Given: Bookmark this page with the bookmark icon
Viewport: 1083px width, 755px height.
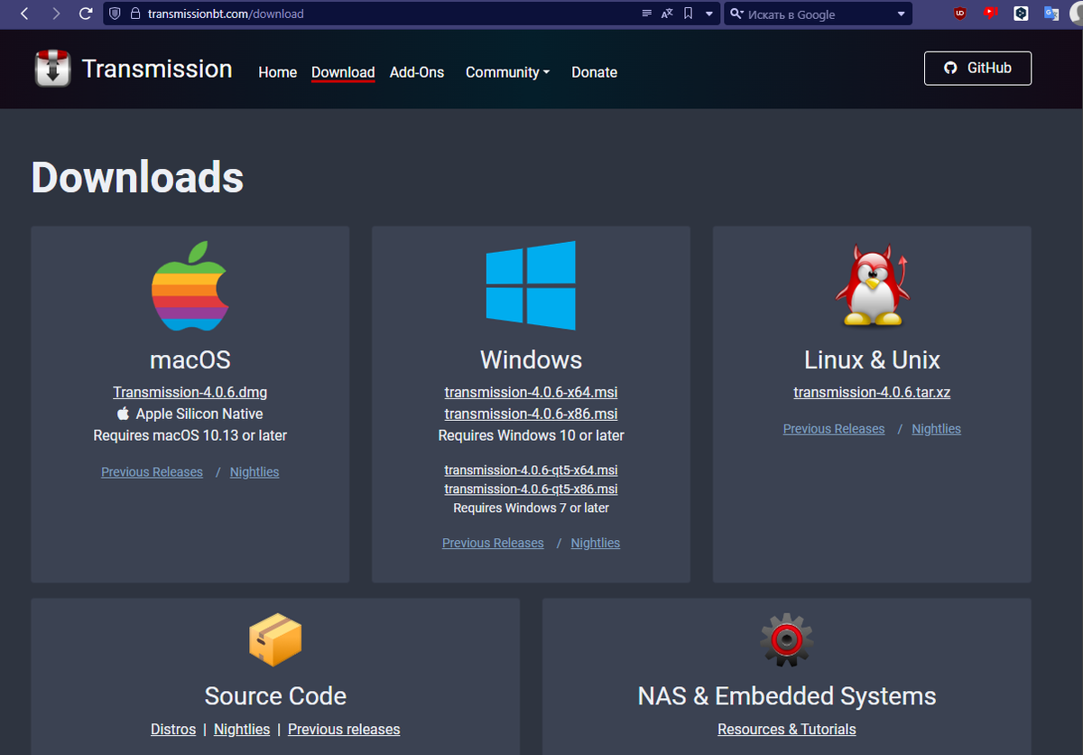Looking at the screenshot, I should (688, 14).
